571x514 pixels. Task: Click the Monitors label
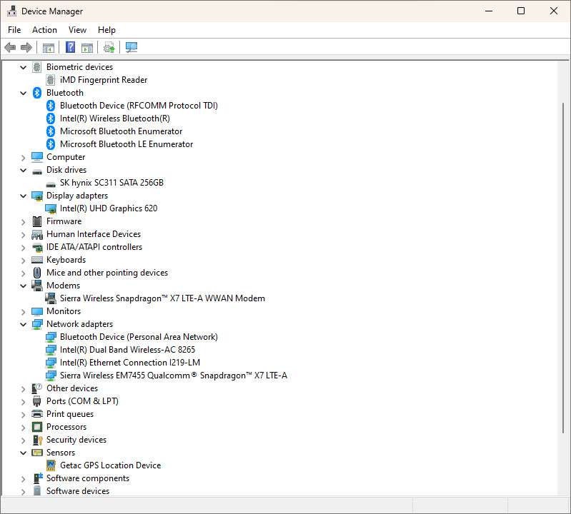point(64,311)
